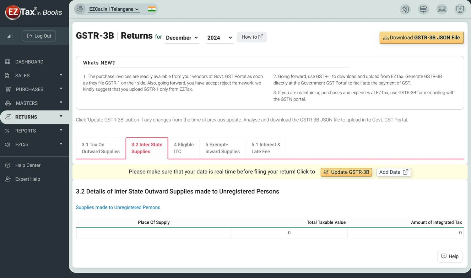This screenshot has height=278, width=471.
Task: Click the Place Of Supply input cell
Action: [154, 233]
